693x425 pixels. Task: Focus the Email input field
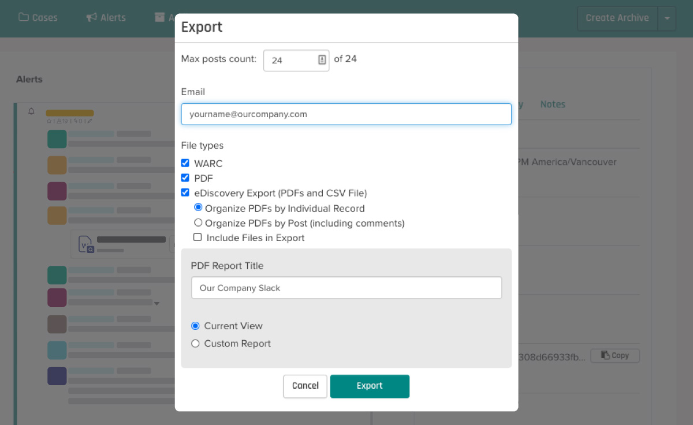(346, 114)
